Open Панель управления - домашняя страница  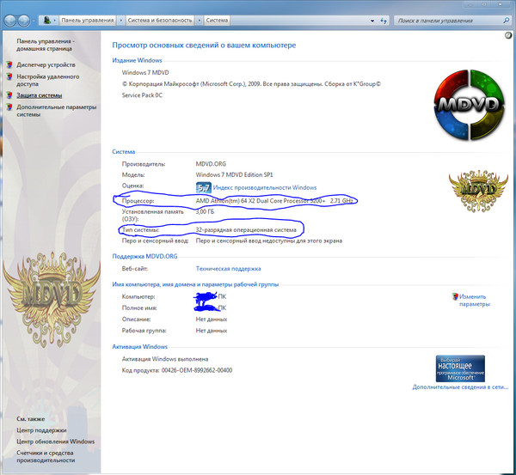click(x=46, y=45)
